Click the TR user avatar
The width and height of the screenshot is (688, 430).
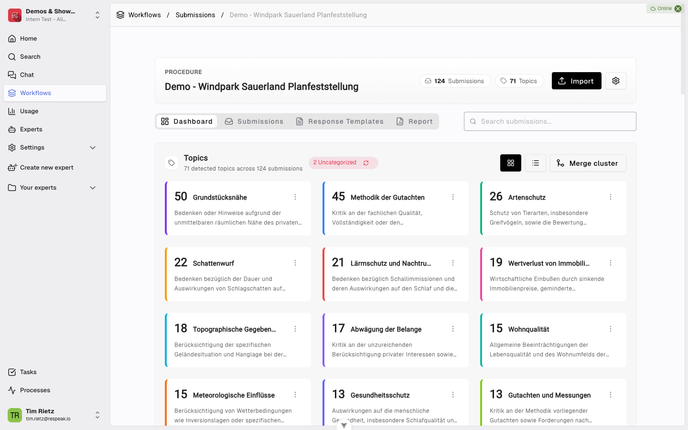pyautogui.click(x=15, y=415)
